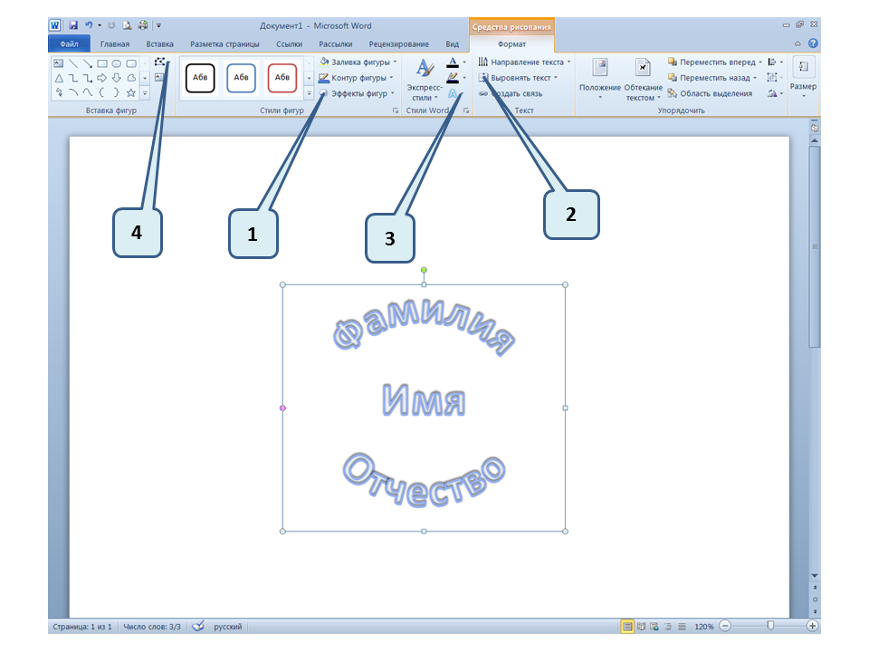Click the Text Effects glowing A icon
869x652 pixels.
(x=454, y=93)
